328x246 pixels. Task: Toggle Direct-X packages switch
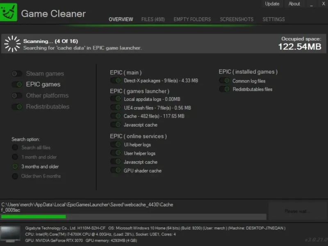point(116,80)
